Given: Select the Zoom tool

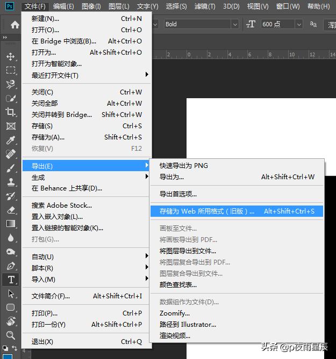Looking at the screenshot, I should coord(11,335).
